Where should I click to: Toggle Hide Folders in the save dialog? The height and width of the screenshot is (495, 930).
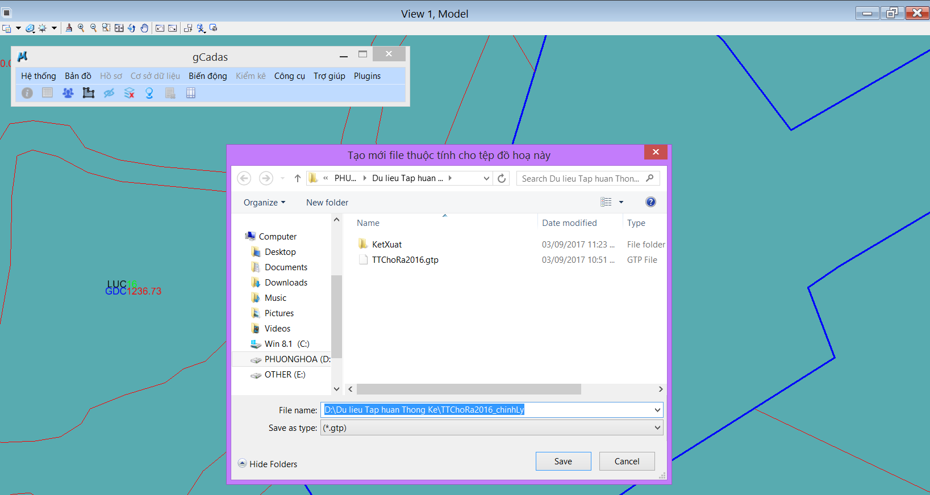268,464
